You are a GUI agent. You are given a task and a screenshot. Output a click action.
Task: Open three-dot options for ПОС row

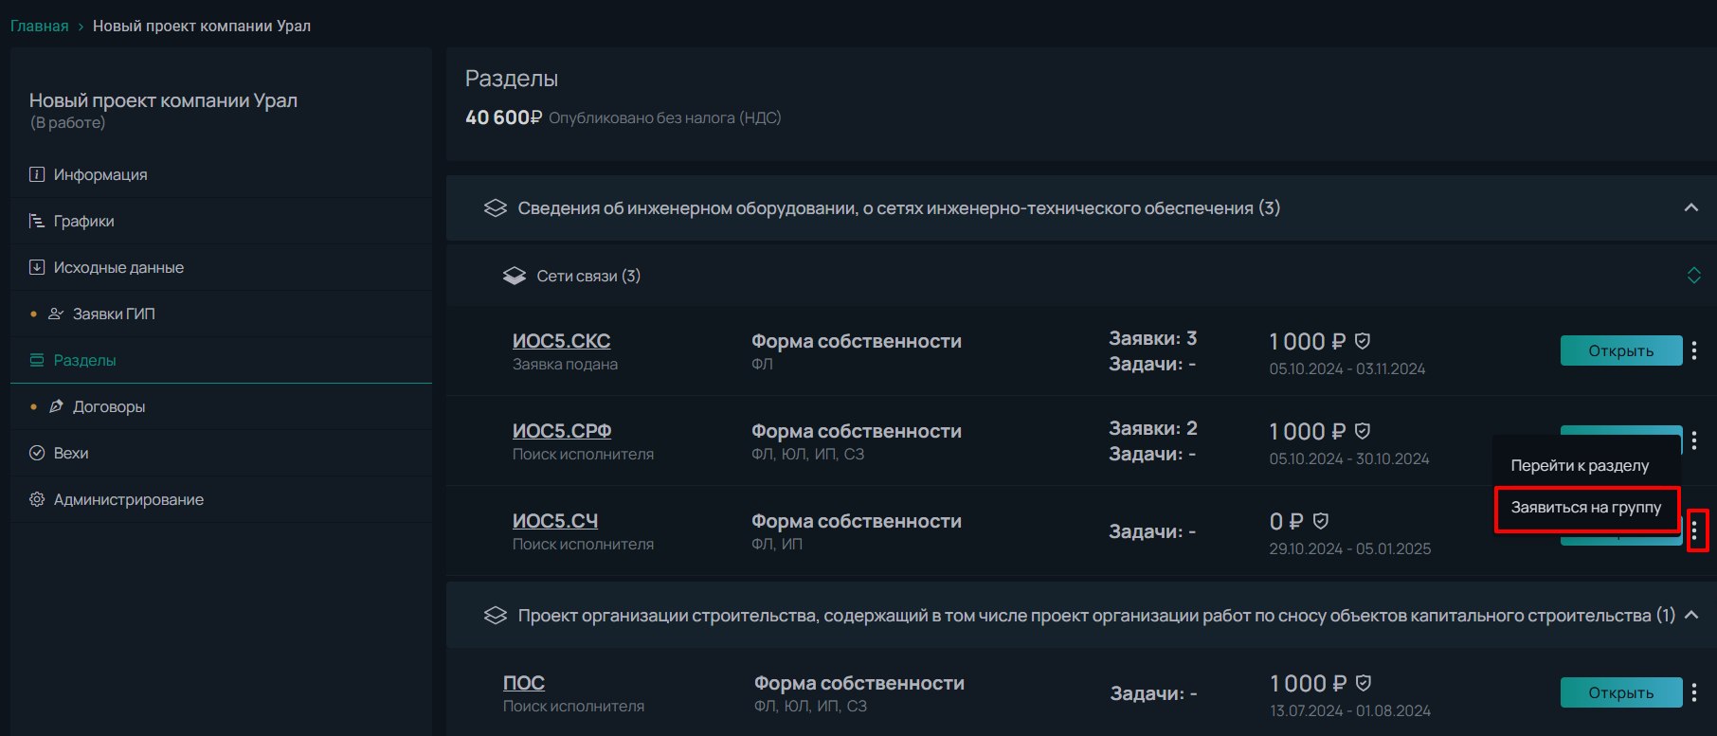click(x=1694, y=692)
